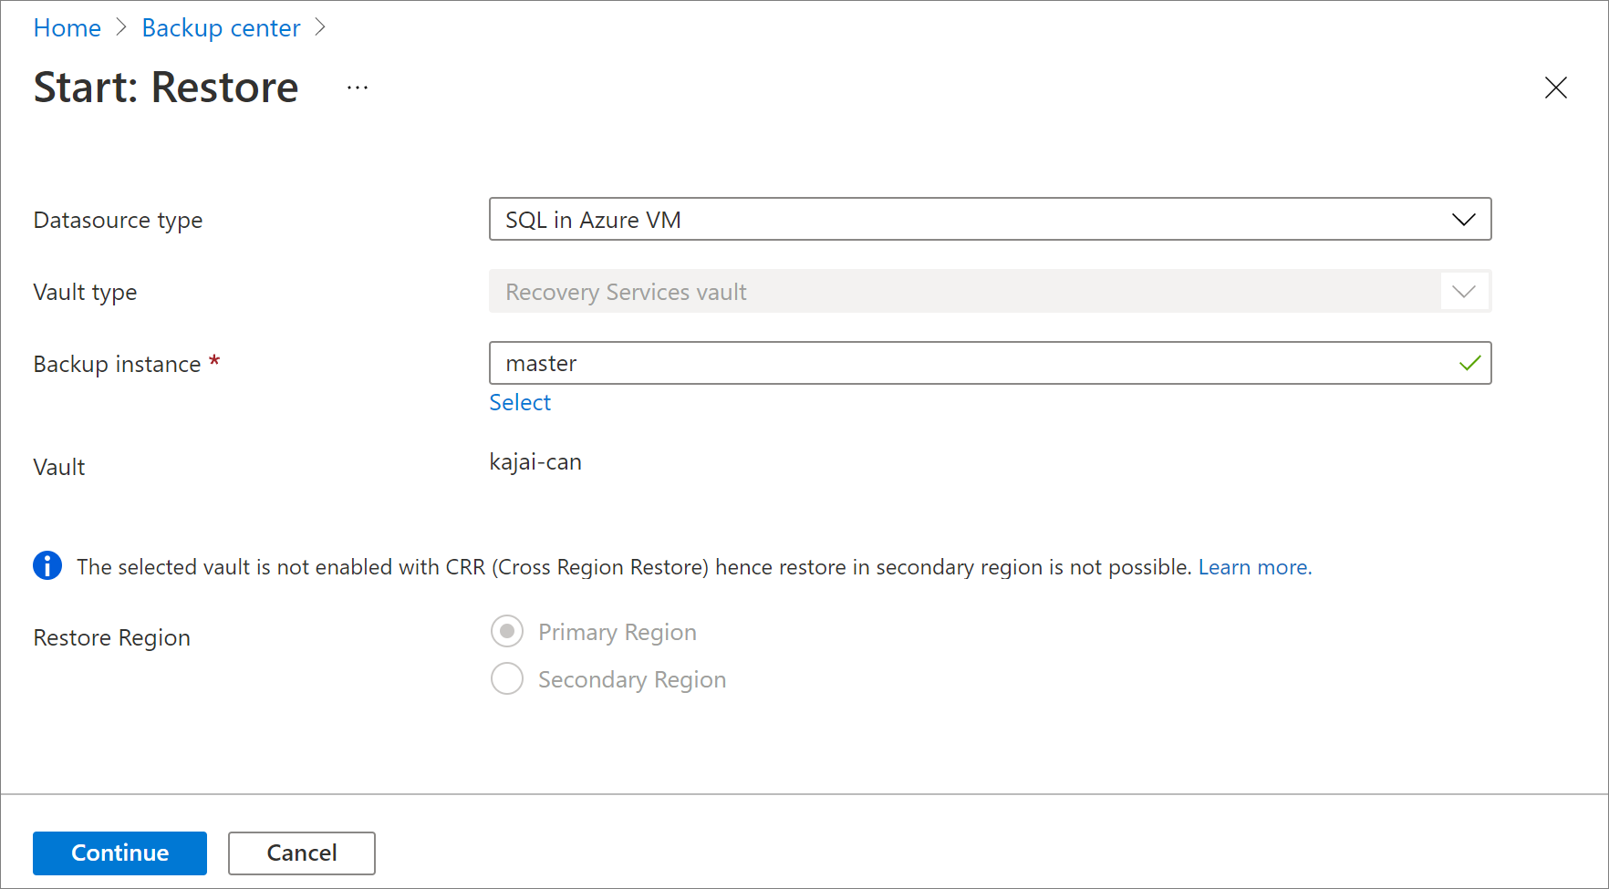Open the Datasource type dropdown arrow
The width and height of the screenshot is (1609, 889).
click(1463, 220)
